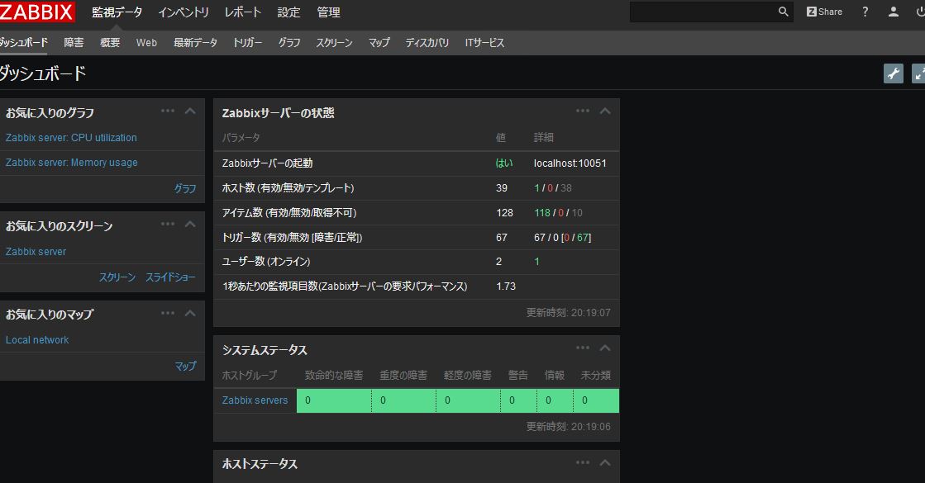Screen dimensions: 925x483
Task: Enter fullscreen with the arrows icon
Action: click(918, 73)
